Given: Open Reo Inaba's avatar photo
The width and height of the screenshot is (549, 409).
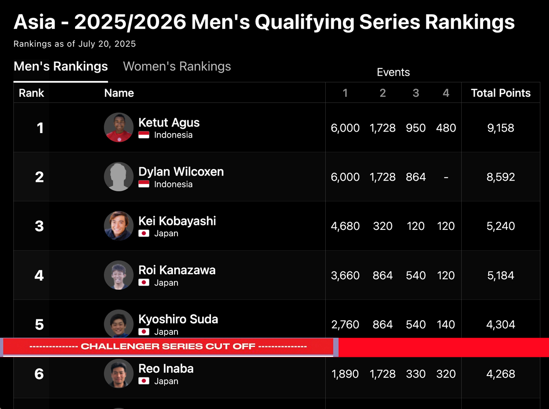Looking at the screenshot, I should [118, 373].
